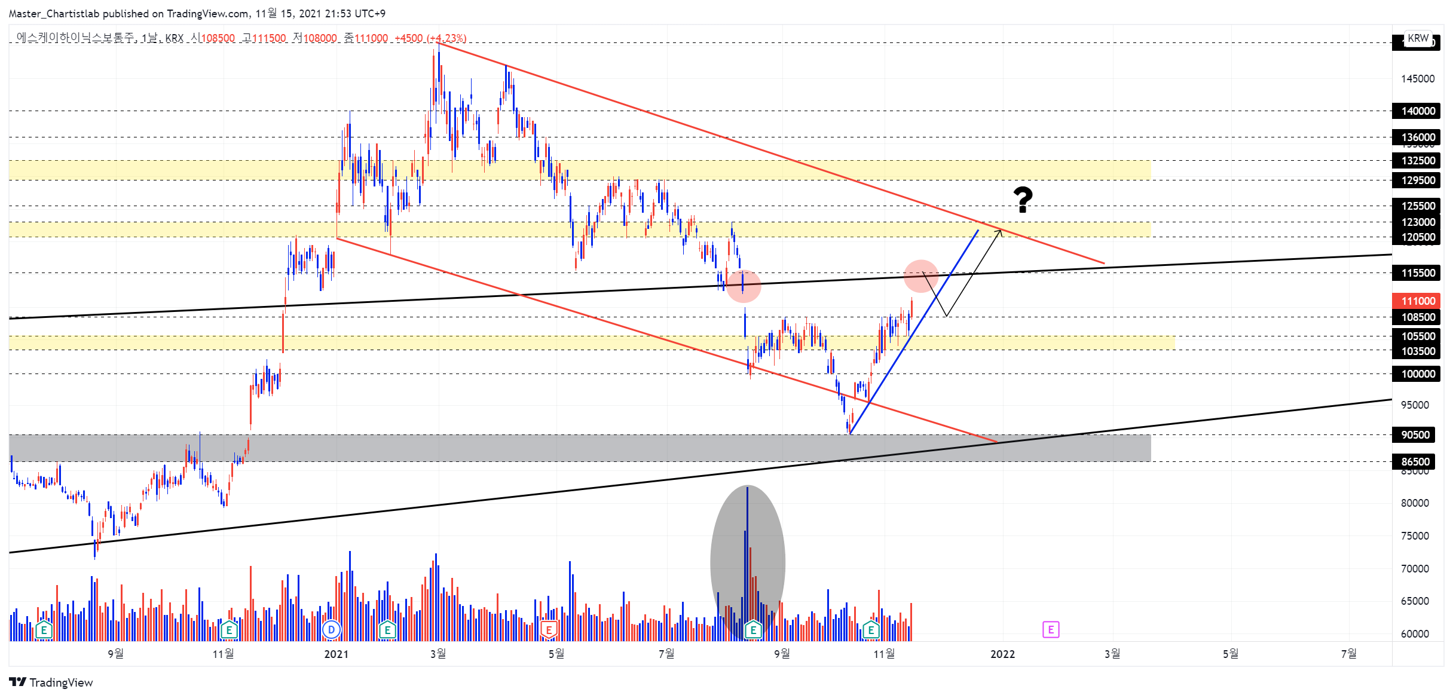The height and width of the screenshot is (698, 1453).
Task: Click the purple upcoming earnings E marker
Action: pos(1051,629)
